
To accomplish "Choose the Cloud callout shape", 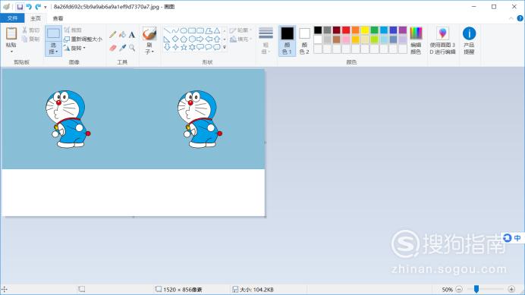I will 217,47.
